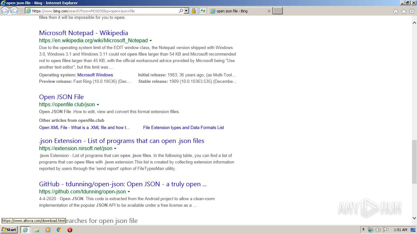Viewport: 417px width, 234px height.
Task: Open the Tools gear icon
Action: 412,11
